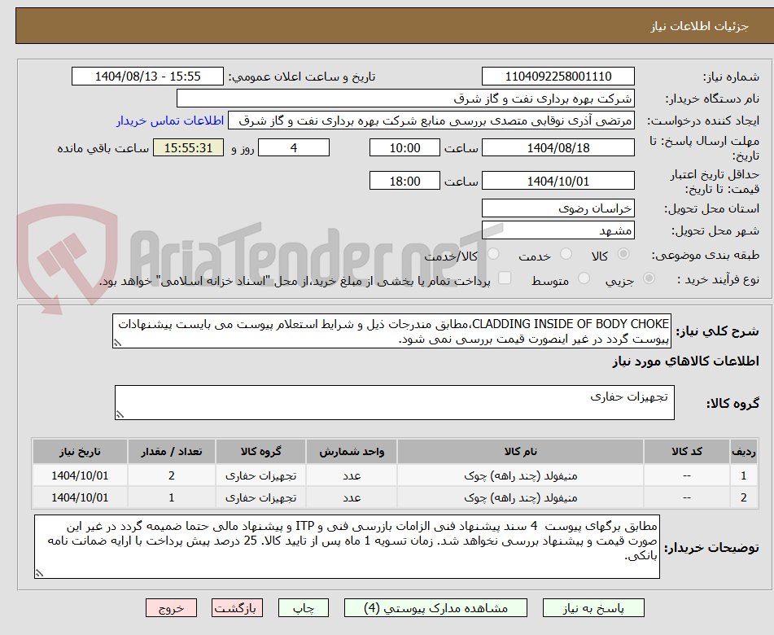Screen dimensions: 774x635
Task: Click the کد کالا column header
Action: (x=687, y=451)
